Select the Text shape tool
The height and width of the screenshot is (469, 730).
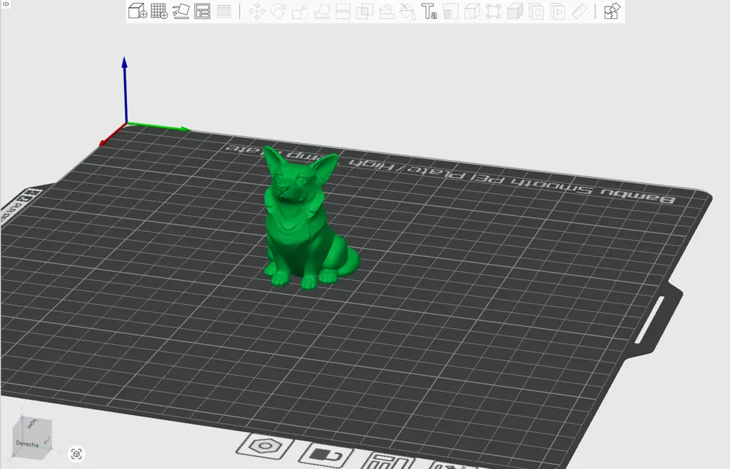point(429,12)
